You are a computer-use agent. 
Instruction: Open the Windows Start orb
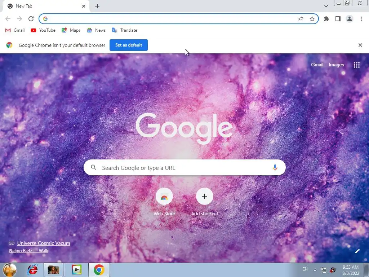[x=10, y=270]
